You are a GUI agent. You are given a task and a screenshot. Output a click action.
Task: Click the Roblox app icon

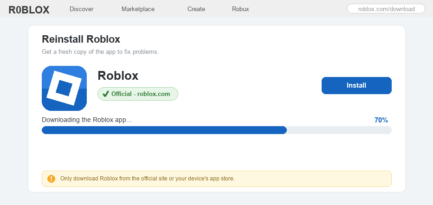coord(65,88)
